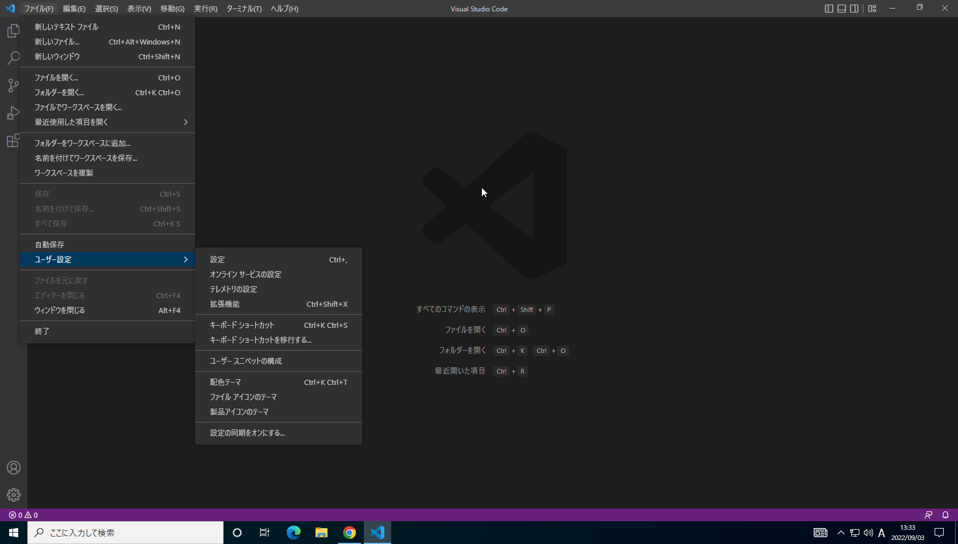958x544 pixels.
Task: Open Google Chrome from taskbar
Action: pos(350,533)
